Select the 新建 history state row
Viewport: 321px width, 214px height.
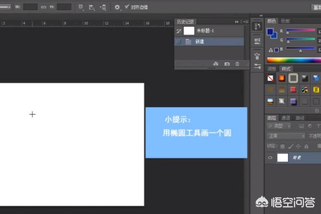point(209,42)
